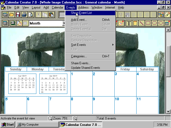Click the vertical scrollbar down arrow
171x128 pixels.
click(168, 112)
